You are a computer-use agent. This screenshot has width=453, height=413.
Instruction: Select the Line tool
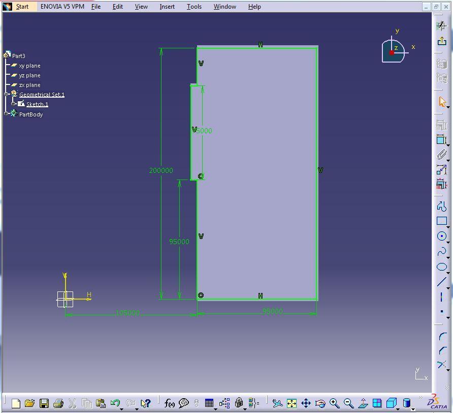click(x=441, y=282)
